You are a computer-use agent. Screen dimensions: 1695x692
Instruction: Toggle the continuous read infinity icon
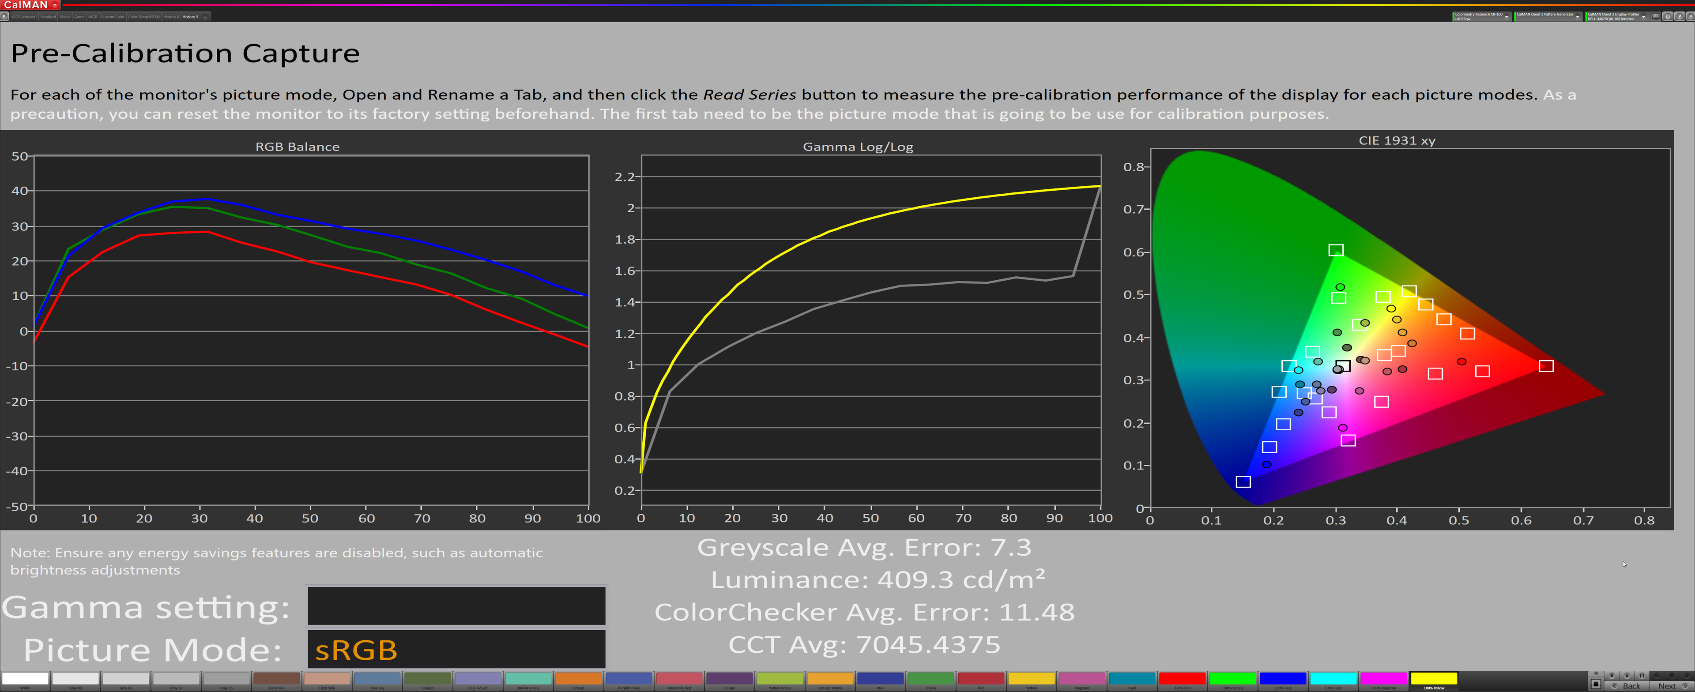1657,676
